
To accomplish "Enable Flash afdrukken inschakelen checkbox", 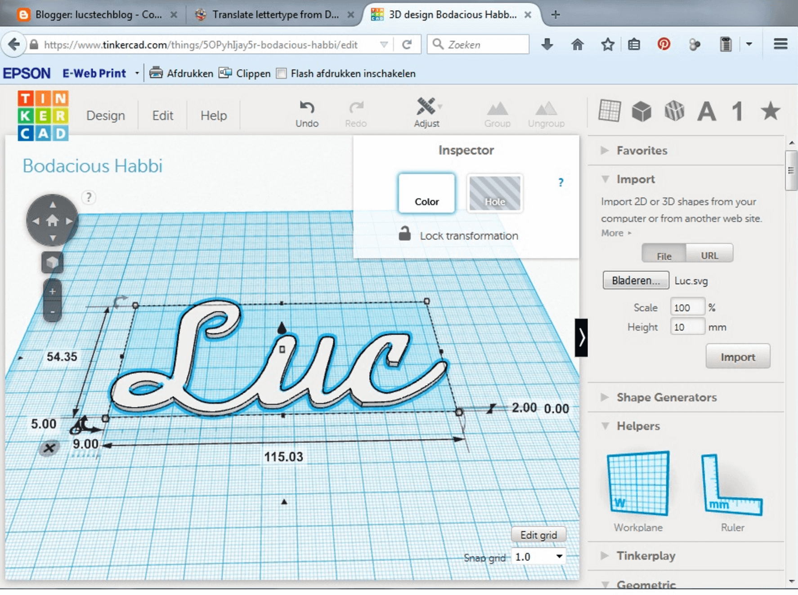I will [281, 73].
